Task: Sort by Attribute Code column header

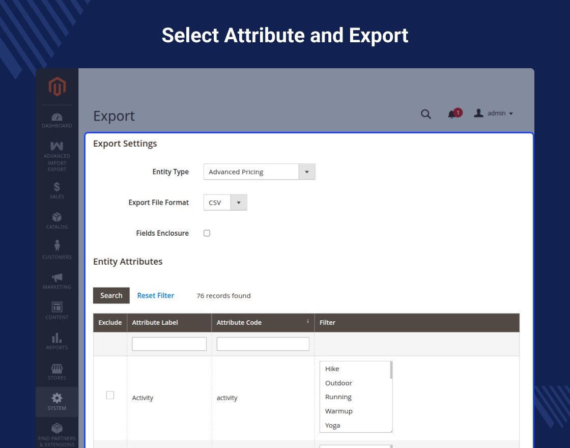Action: point(263,323)
